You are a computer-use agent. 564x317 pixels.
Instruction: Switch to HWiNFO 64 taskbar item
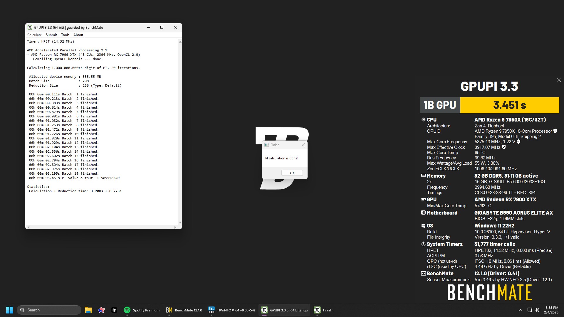click(x=232, y=310)
